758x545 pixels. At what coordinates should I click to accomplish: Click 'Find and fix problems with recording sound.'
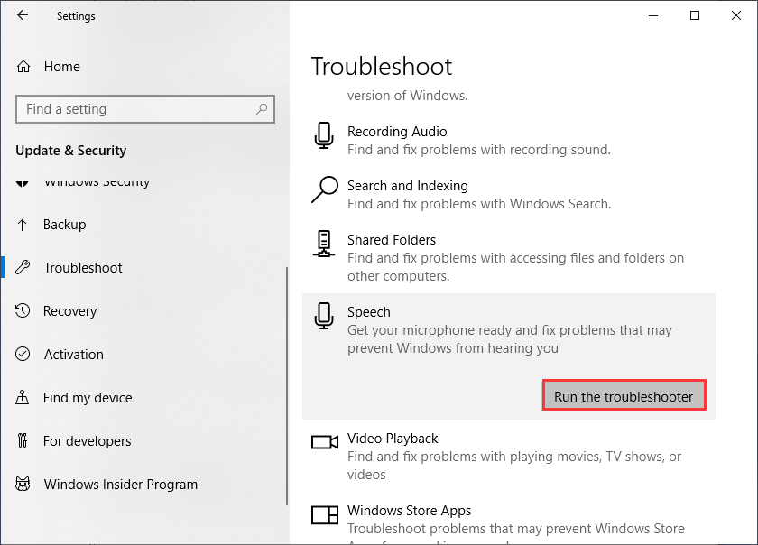[x=479, y=150]
